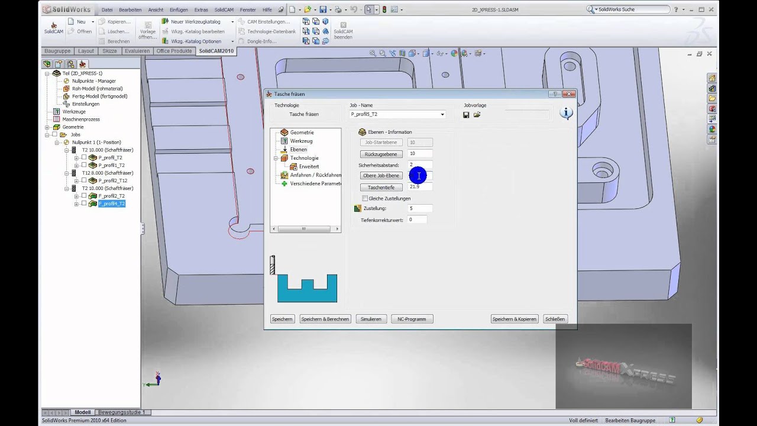
Task: Expand the Geometrie node in CAM tree
Action: point(47,127)
